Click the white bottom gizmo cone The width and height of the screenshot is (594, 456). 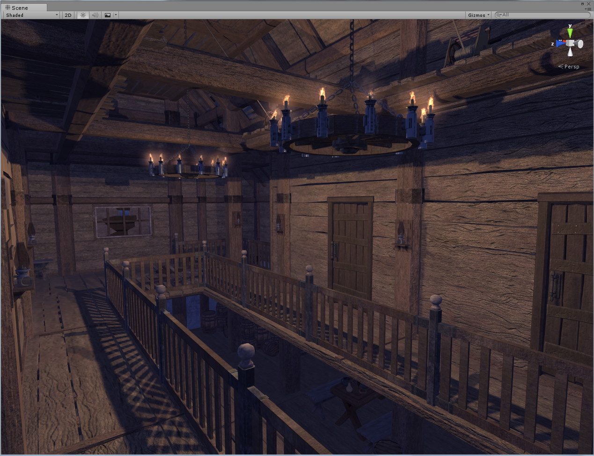570,52
